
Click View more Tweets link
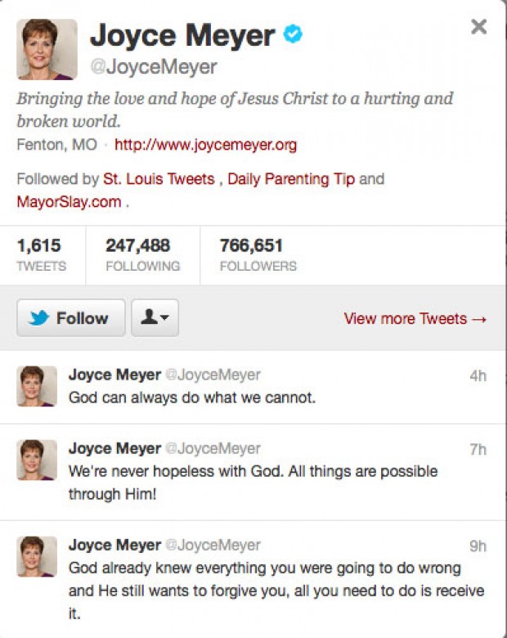click(415, 318)
